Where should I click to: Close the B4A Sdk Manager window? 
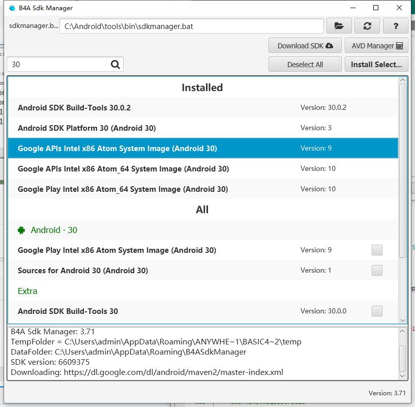click(399, 8)
